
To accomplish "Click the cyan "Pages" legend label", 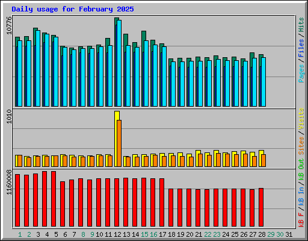I will point(301,74).
